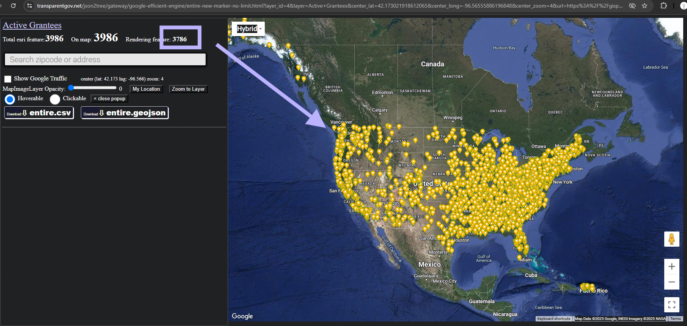
Task: Reload the page with the browser refresh icon
Action: click(13, 6)
